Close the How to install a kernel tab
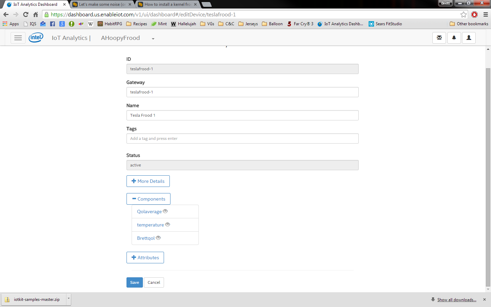 [x=195, y=4]
